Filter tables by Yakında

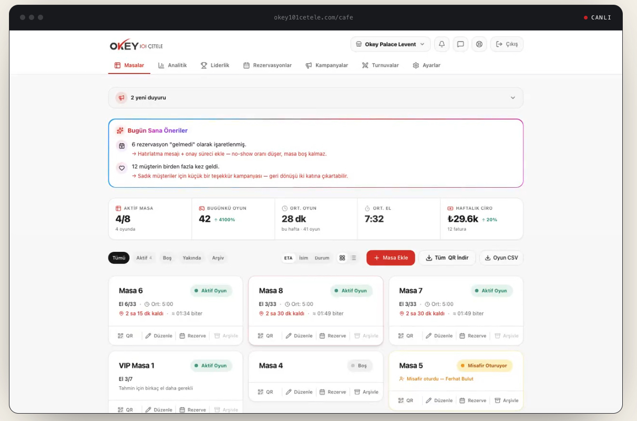(192, 258)
